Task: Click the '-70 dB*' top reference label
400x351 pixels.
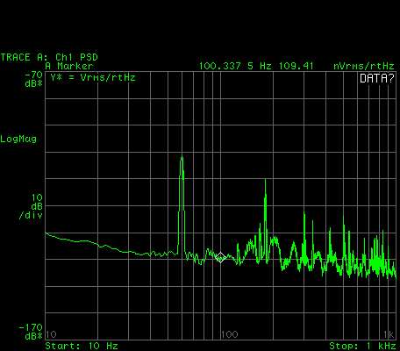Action: (33, 79)
